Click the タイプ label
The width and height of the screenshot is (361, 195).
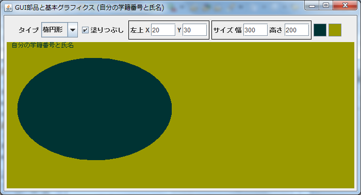28,30
